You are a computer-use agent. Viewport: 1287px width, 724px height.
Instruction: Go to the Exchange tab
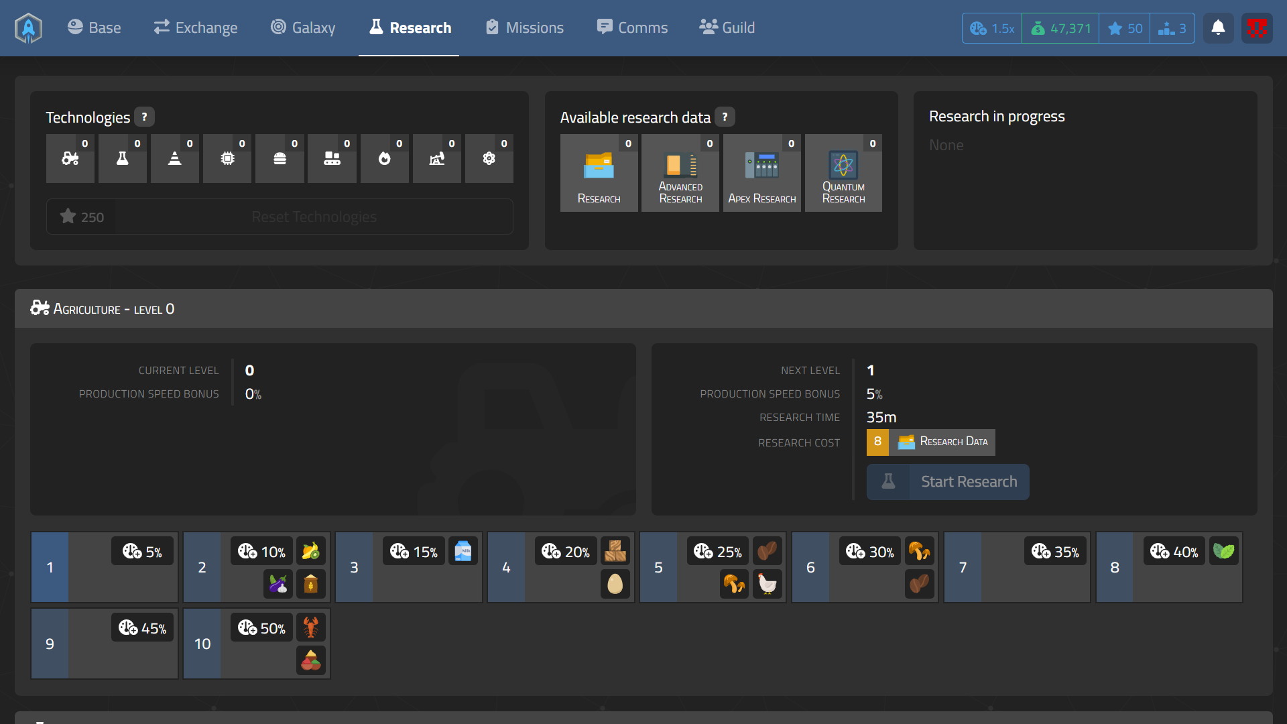196,28
